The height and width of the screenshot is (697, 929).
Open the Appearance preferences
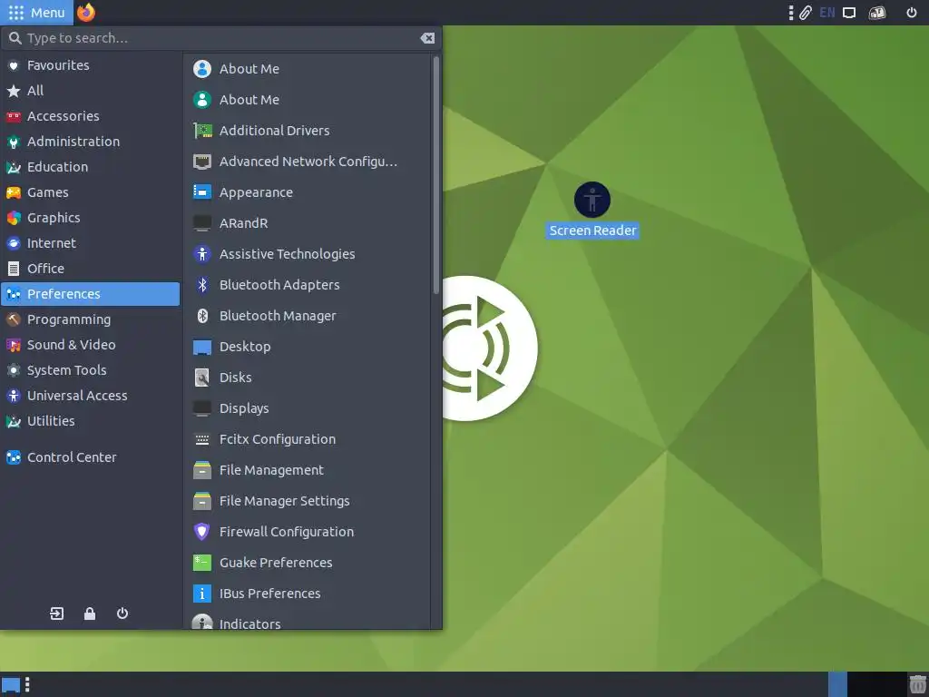pos(308,192)
